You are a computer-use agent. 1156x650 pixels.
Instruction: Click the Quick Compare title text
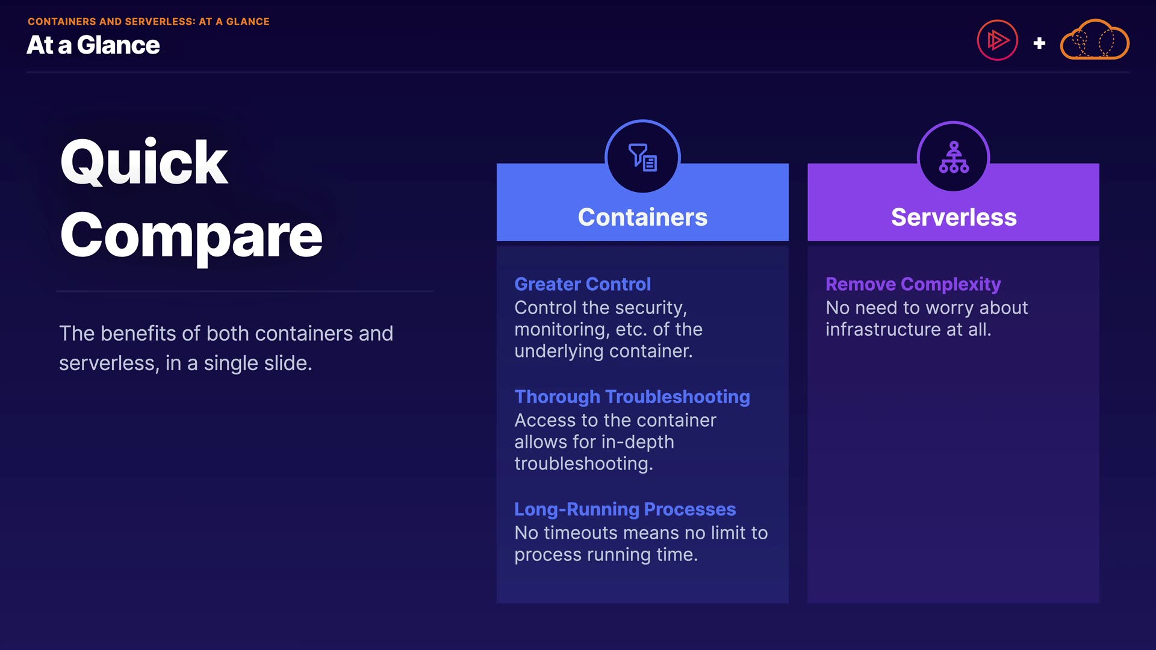point(191,199)
